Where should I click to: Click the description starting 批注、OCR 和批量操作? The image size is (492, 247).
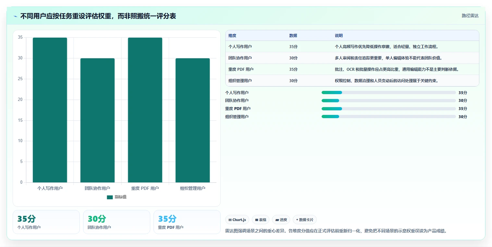coord(397,69)
